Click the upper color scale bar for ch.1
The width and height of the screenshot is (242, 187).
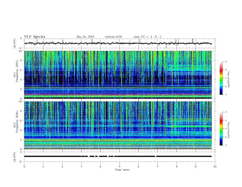pyautogui.click(x=221, y=78)
